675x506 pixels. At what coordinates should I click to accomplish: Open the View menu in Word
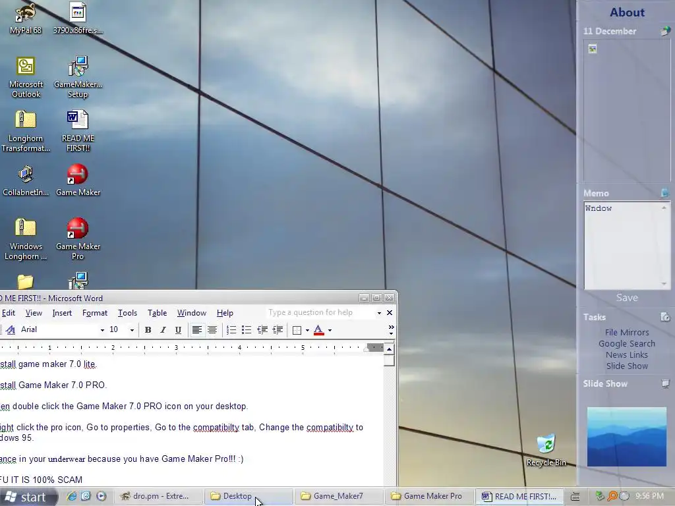click(x=34, y=313)
